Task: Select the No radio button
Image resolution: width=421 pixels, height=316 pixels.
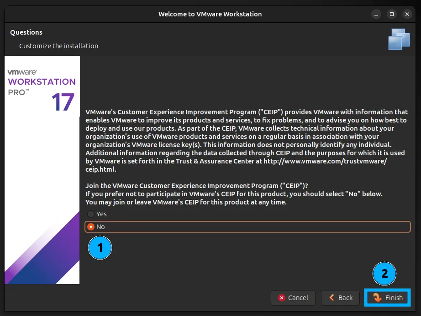Action: click(91, 227)
